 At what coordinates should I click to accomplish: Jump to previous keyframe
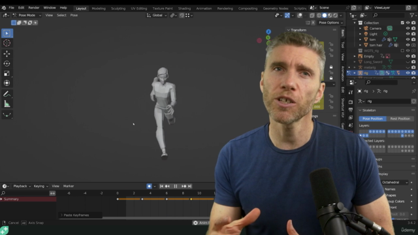[167, 186]
